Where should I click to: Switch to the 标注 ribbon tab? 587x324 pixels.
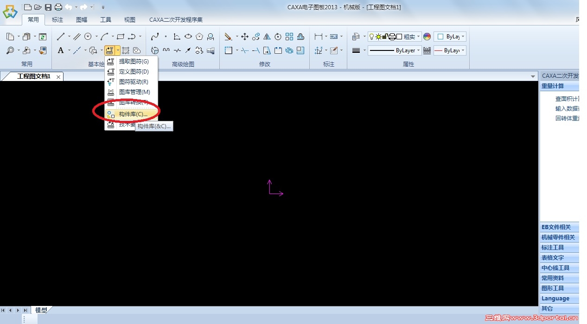coord(57,20)
